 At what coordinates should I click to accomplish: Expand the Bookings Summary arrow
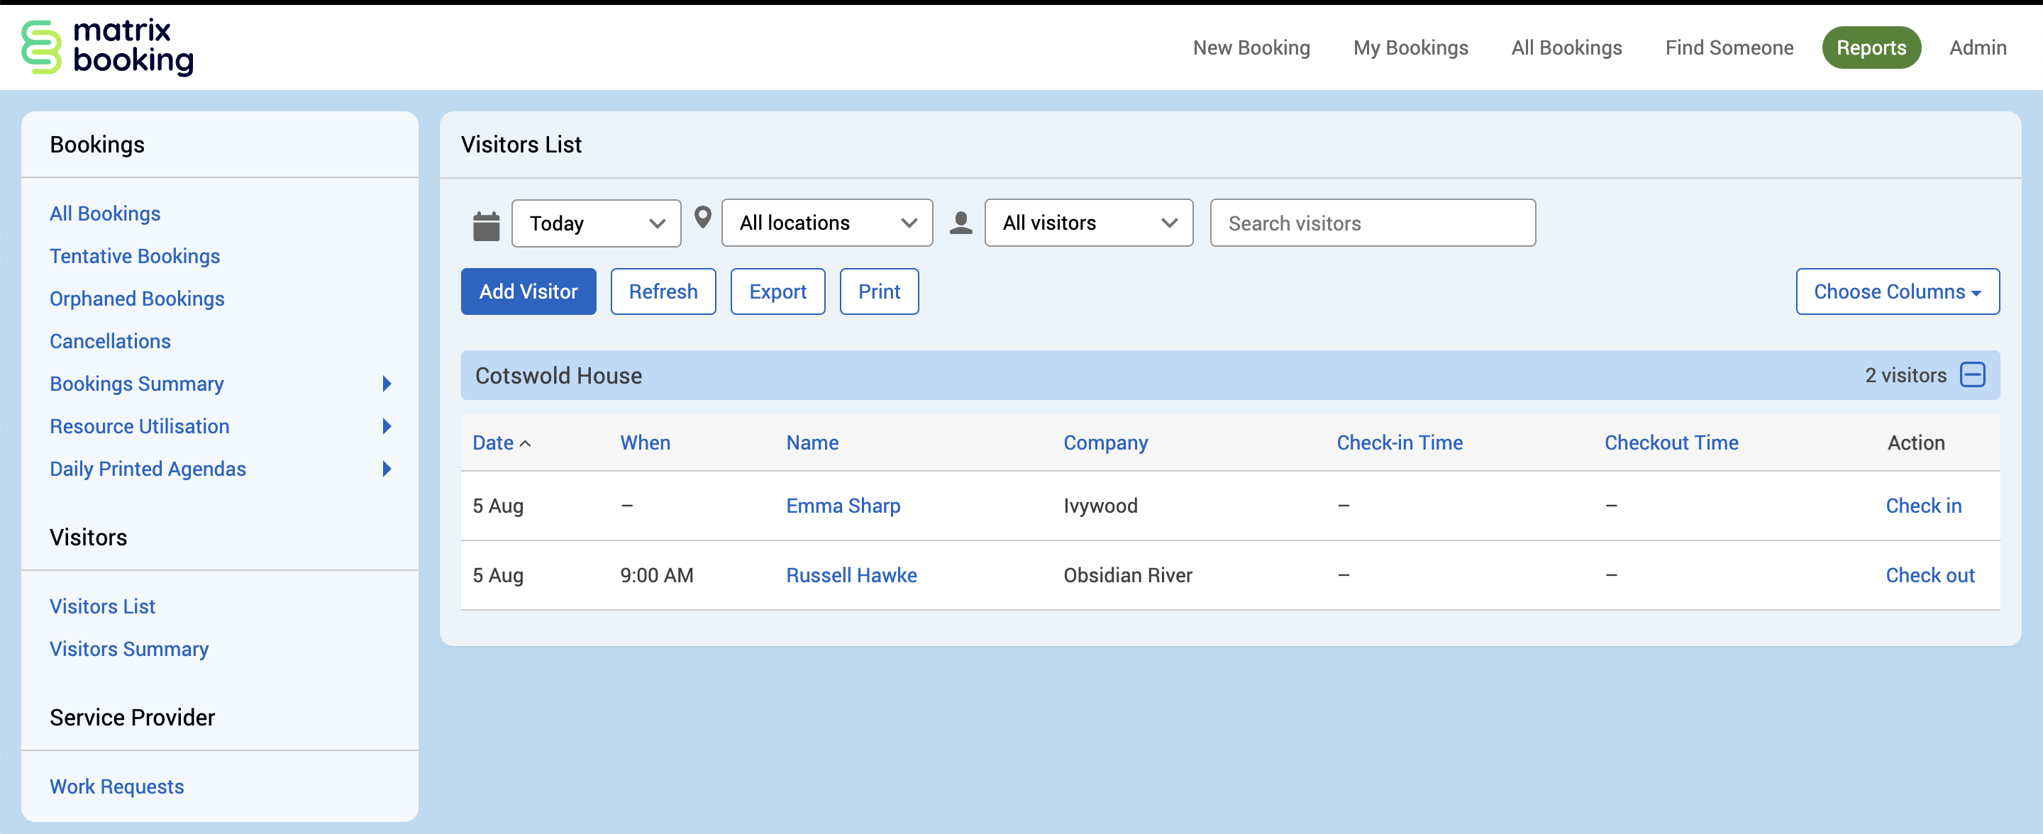[387, 384]
